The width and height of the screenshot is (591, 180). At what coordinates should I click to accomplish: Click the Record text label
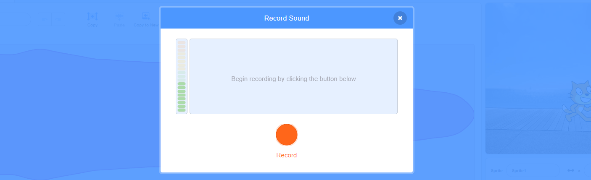pyautogui.click(x=287, y=155)
